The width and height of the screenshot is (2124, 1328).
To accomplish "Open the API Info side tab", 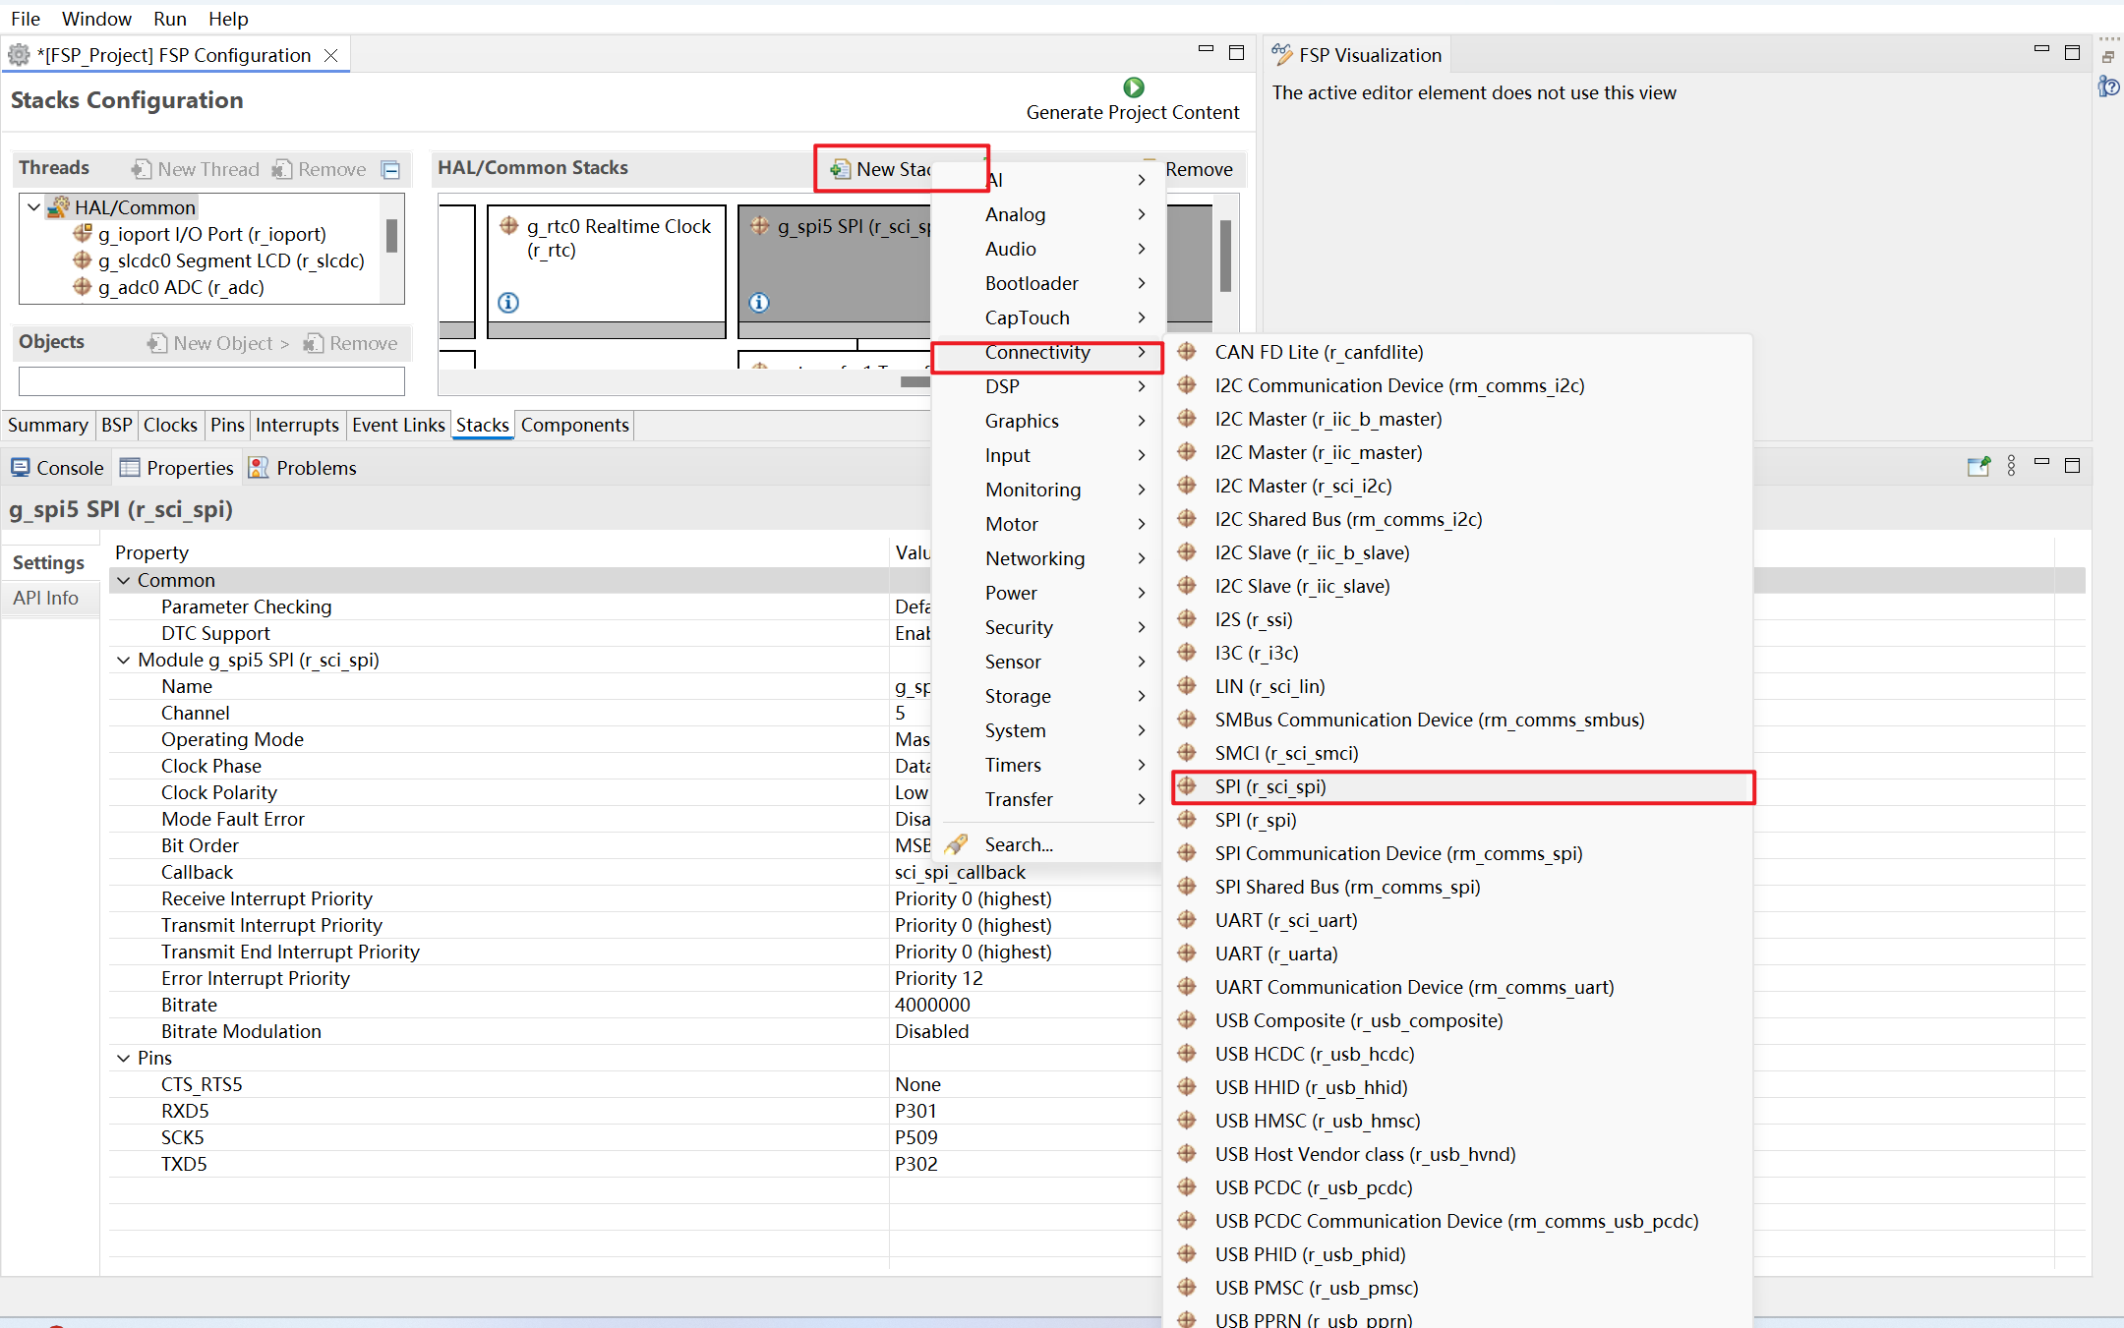I will pyautogui.click(x=47, y=598).
